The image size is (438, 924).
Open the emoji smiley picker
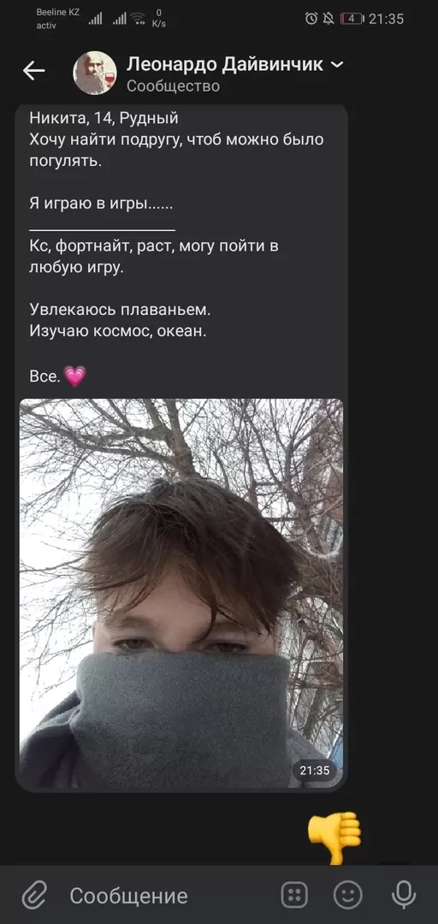[348, 896]
